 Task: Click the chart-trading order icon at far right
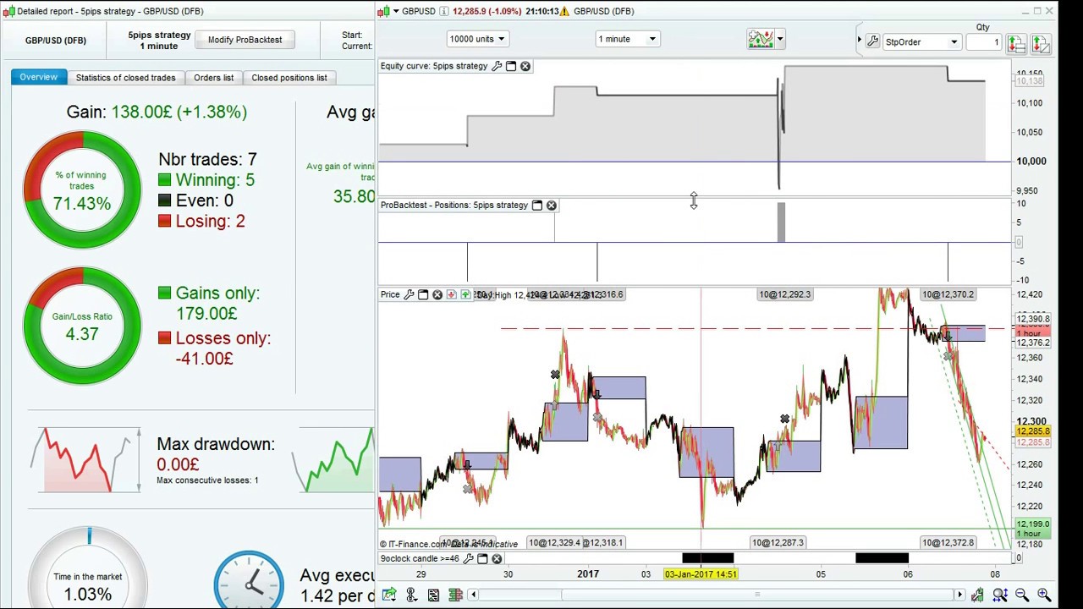click(x=1041, y=42)
